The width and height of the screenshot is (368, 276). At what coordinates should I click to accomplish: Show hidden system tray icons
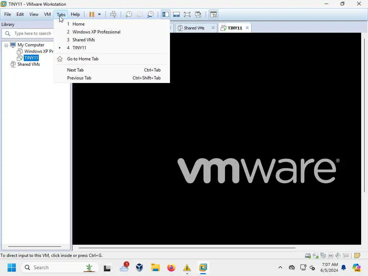click(280, 267)
